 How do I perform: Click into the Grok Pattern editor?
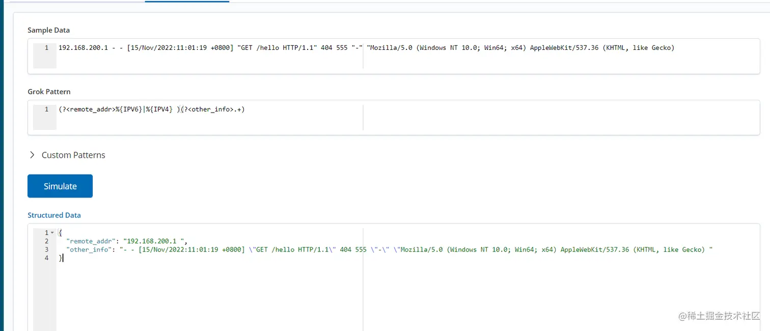[394, 118]
